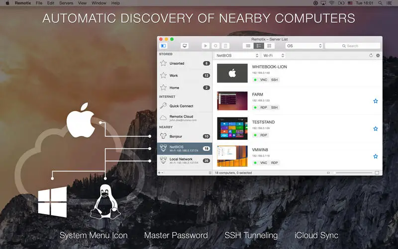Toggle the favorite star for VMWIN8
Viewport: 398px width, 249px height.
[x=376, y=156]
